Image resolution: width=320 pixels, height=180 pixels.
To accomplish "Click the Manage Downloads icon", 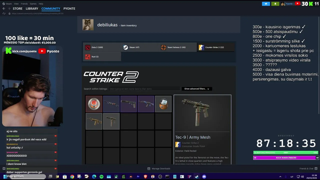I will (x=149, y=168).
